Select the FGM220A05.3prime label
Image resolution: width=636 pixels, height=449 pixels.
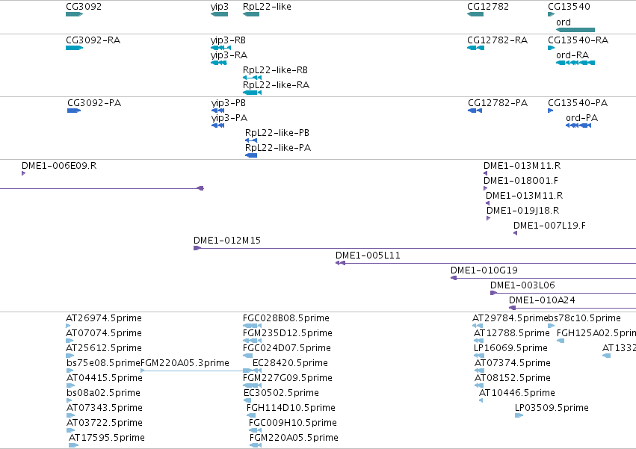185,363
